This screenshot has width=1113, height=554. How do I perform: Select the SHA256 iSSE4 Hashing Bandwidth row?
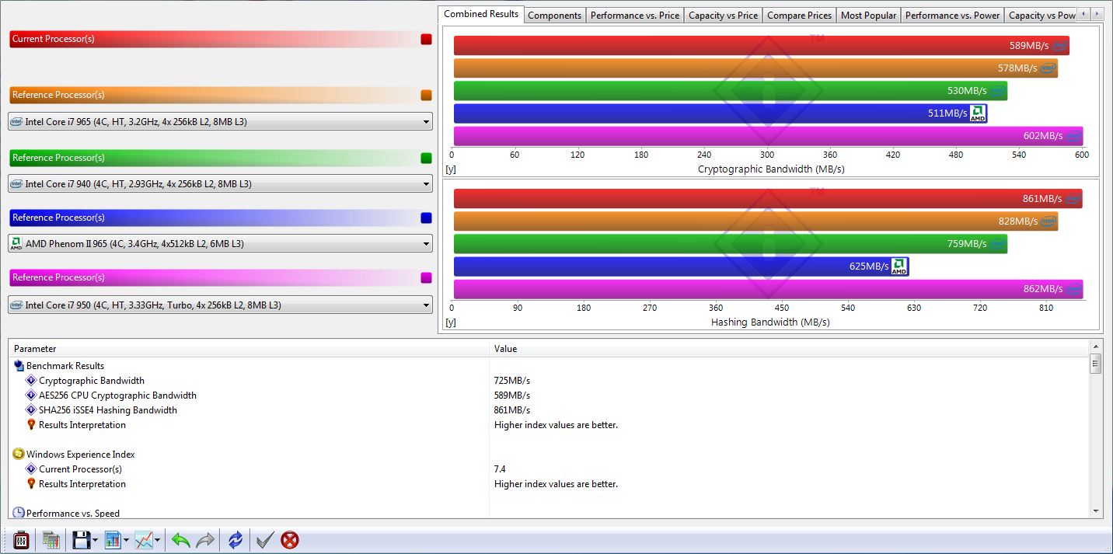108,410
